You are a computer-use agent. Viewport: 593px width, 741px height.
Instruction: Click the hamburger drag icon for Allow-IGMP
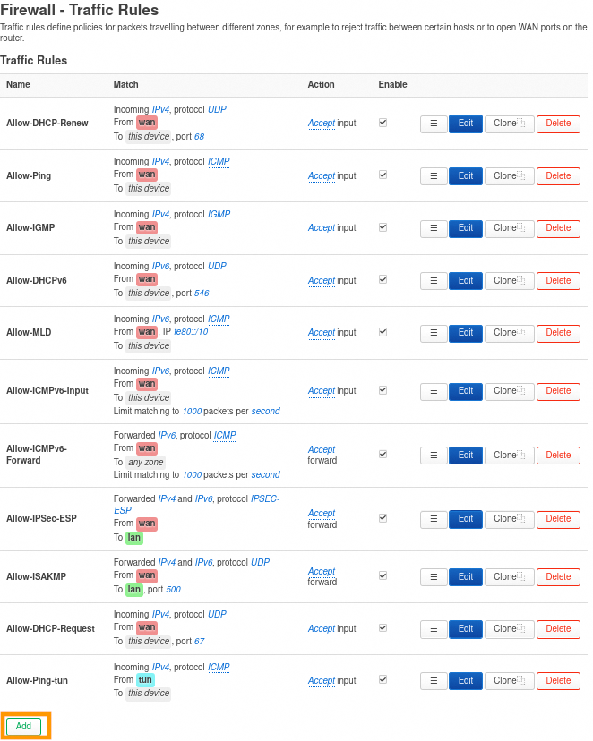434,228
